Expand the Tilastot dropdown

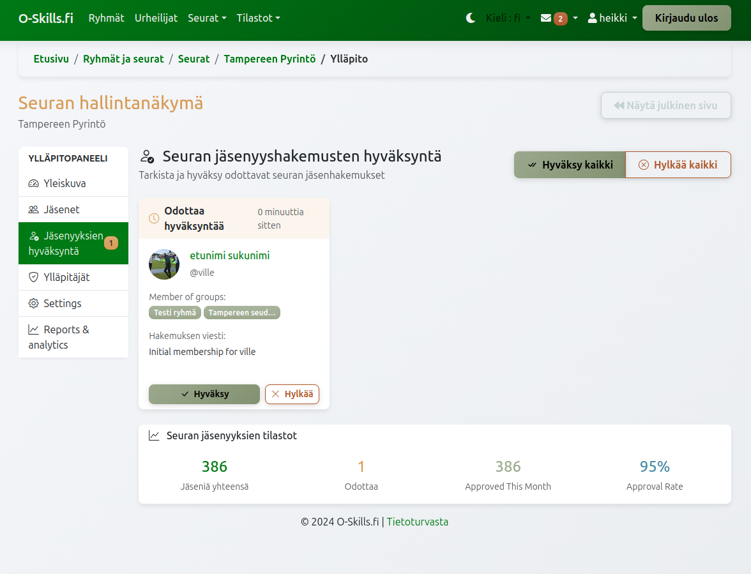[258, 19]
